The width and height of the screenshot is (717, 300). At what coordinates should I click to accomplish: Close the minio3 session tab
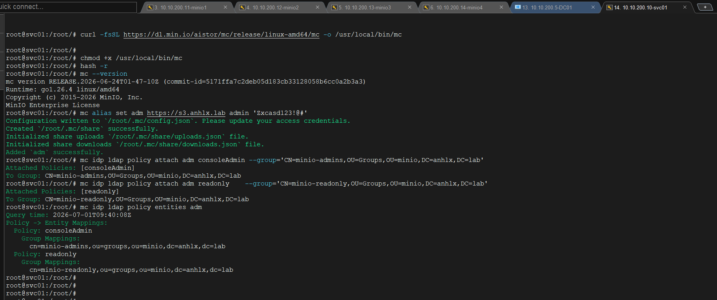pyautogui.click(x=410, y=7)
